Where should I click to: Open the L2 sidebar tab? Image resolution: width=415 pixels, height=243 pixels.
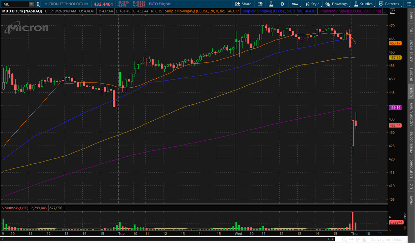click(411, 186)
